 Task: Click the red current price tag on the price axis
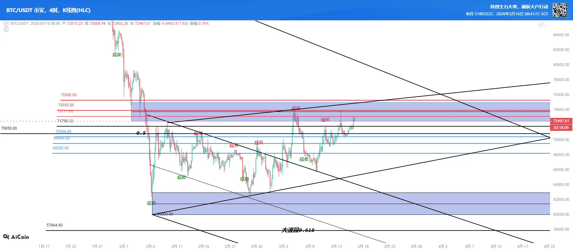[x=561, y=121]
